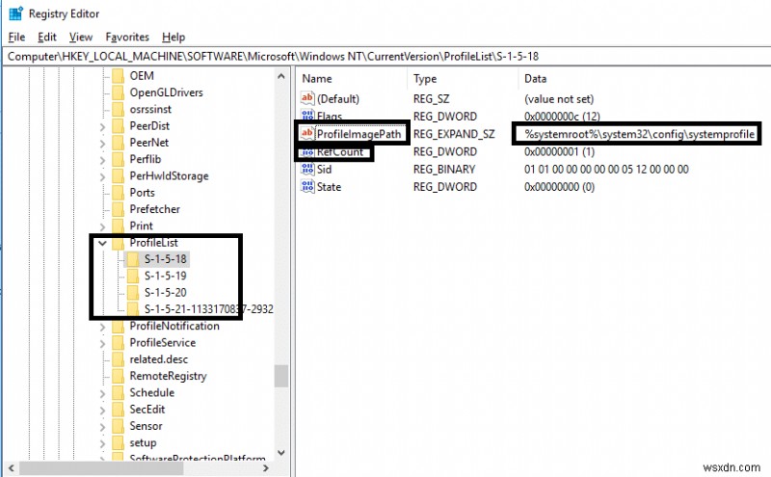Click the State DWORD value icon

[308, 186]
